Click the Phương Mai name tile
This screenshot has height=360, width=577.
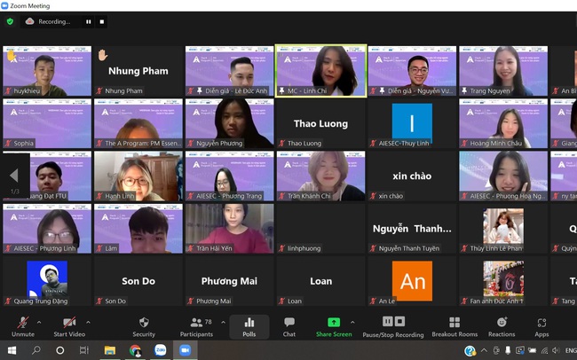point(230,281)
